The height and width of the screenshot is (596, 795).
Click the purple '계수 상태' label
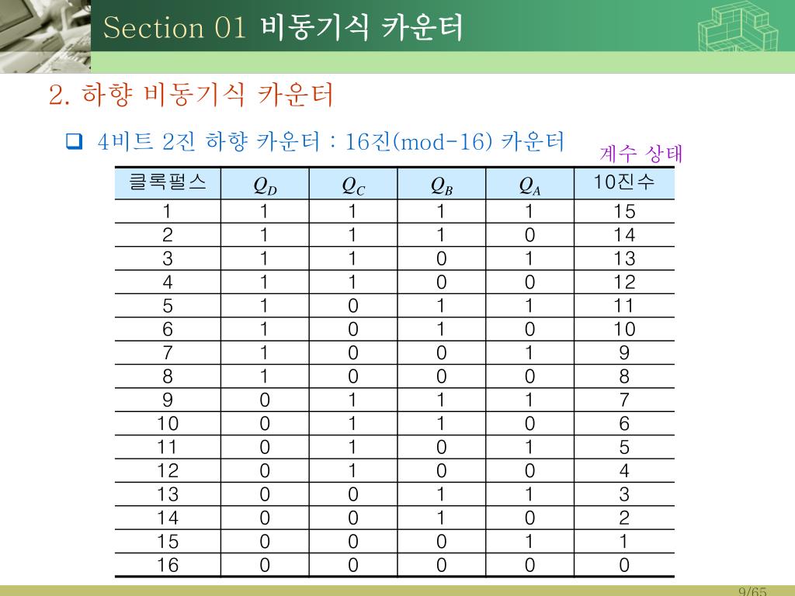(x=641, y=153)
